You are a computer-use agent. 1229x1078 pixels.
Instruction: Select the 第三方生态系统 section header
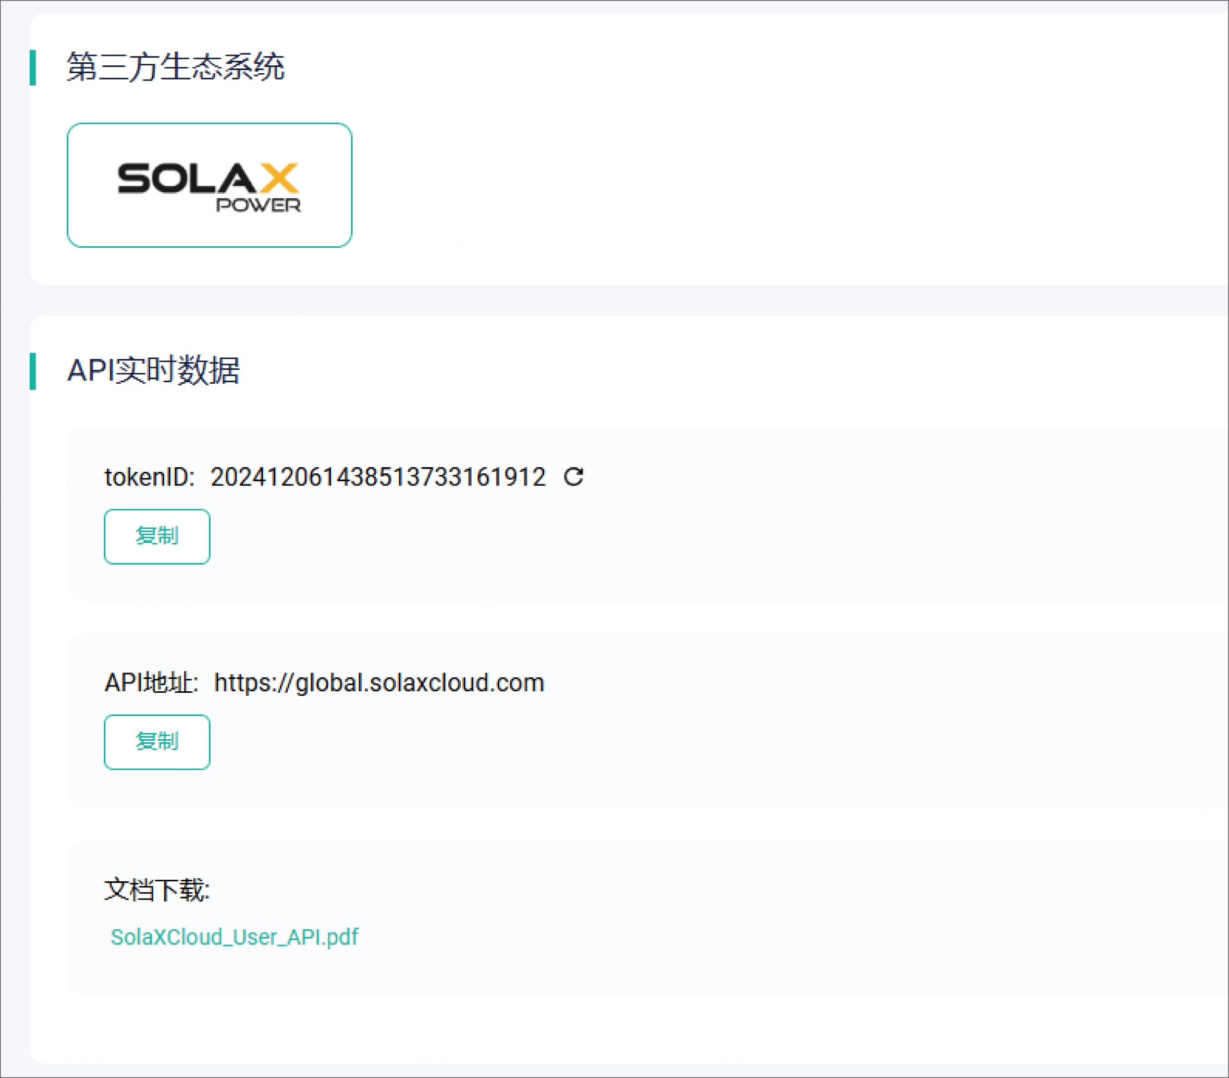[x=177, y=66]
